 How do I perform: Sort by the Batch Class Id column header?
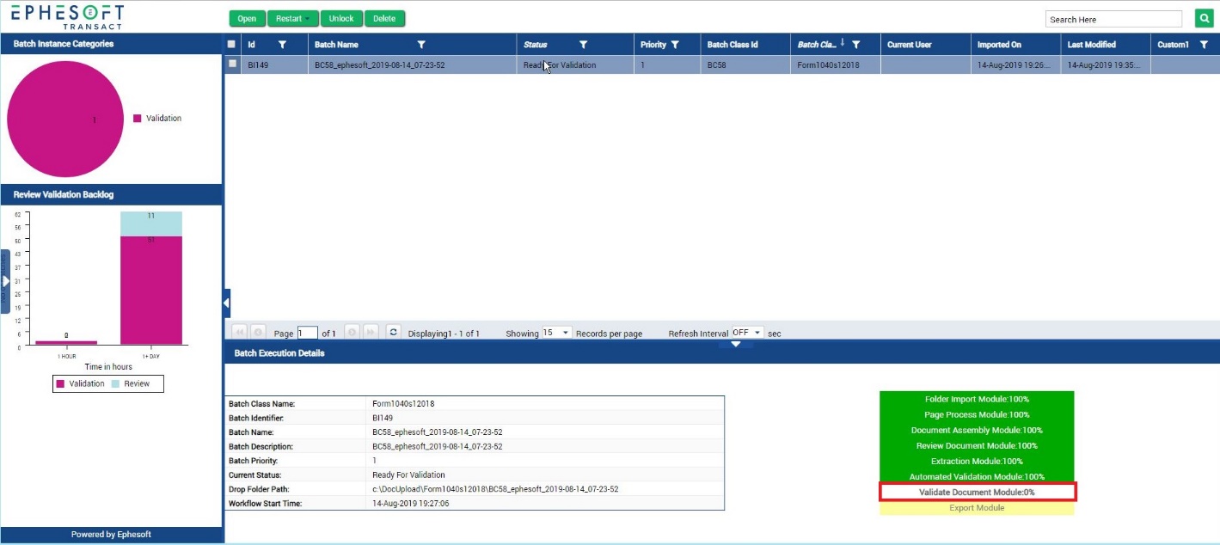[732, 45]
